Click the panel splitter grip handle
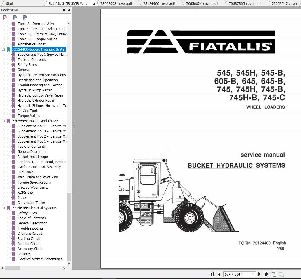The height and width of the screenshot is (279, 301). [x=73, y=128]
